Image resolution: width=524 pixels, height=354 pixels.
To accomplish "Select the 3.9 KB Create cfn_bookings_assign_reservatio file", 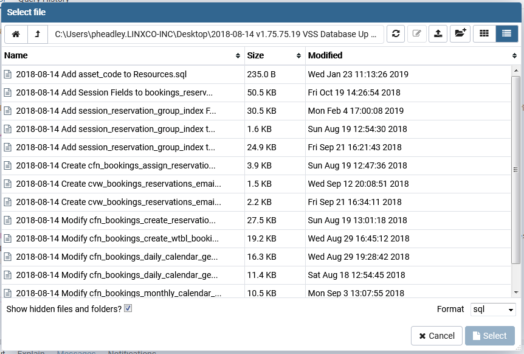I will [x=115, y=165].
